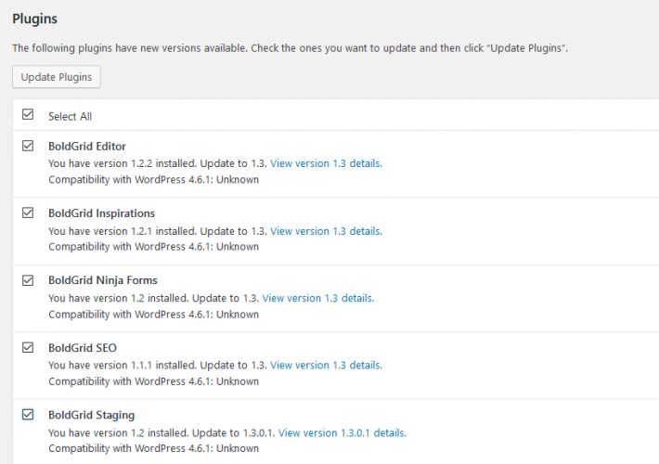Disable the BoldGrid Staging checkbox

pos(28,414)
